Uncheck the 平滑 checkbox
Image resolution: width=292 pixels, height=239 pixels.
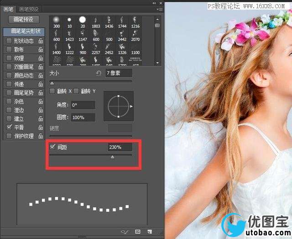coord(9,127)
